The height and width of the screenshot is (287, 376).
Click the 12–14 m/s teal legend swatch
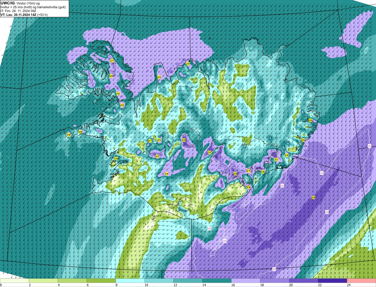[188, 281]
